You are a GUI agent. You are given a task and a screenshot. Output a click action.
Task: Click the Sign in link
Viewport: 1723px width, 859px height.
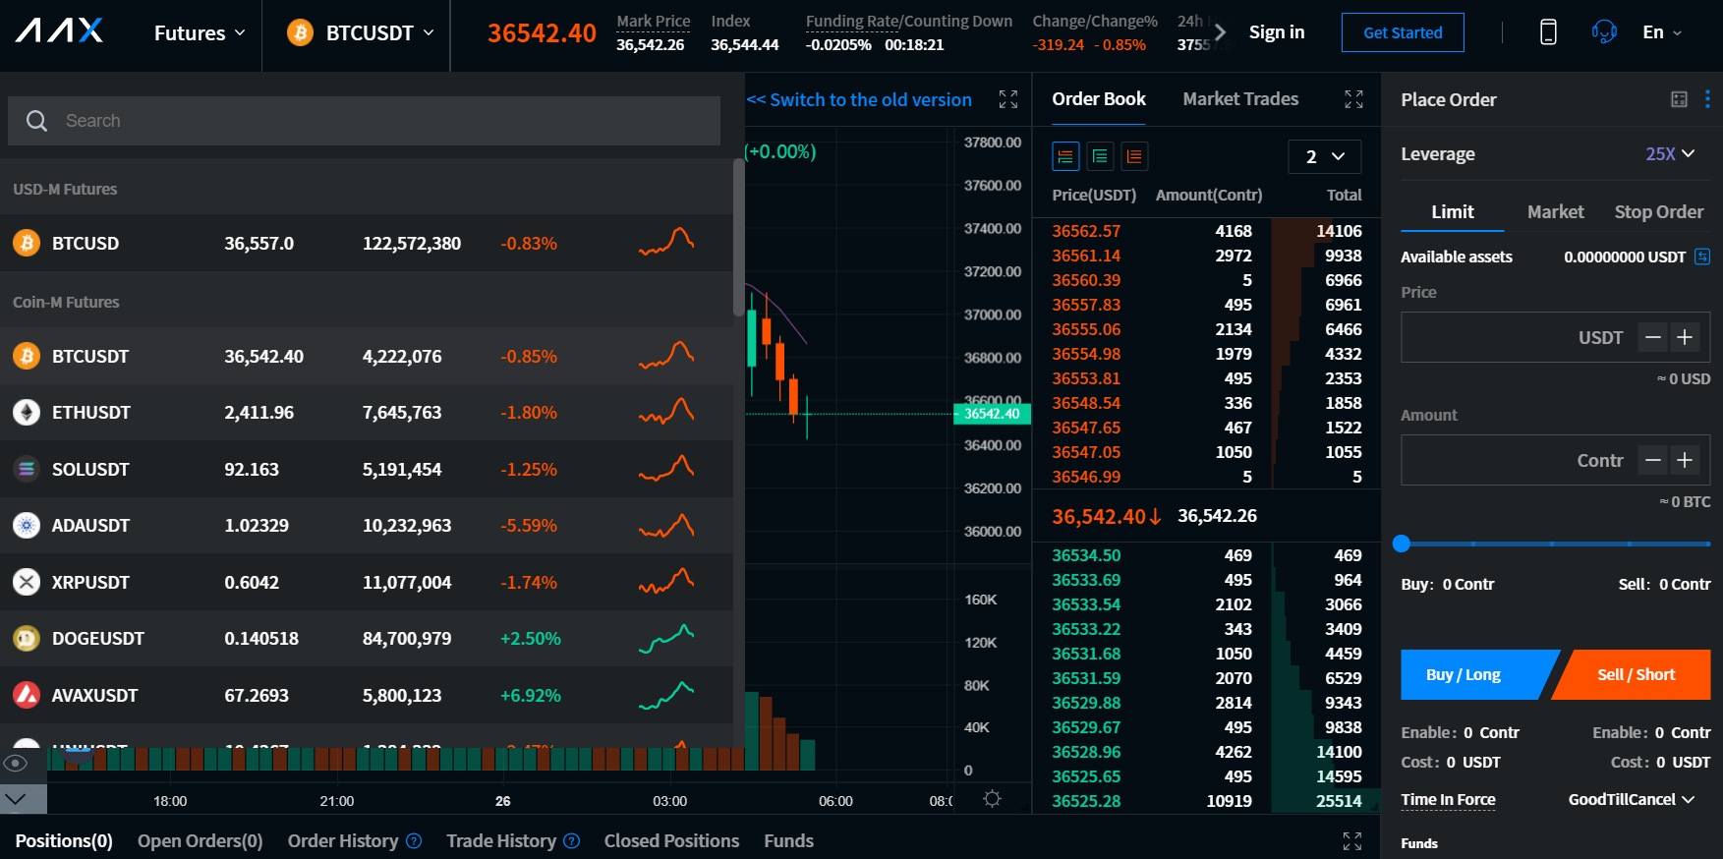click(x=1277, y=32)
